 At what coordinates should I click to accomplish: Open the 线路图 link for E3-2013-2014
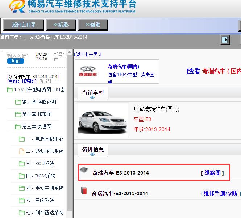(212, 173)
